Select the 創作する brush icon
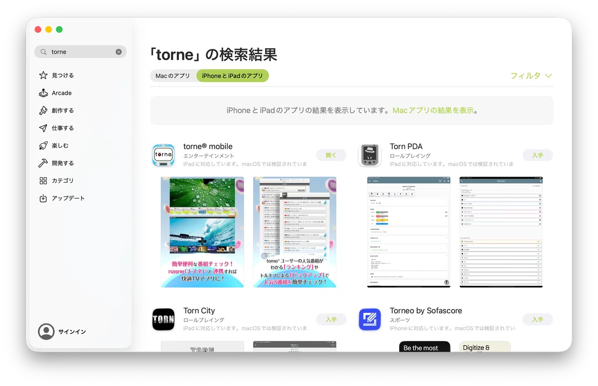Image resolution: width=598 pixels, height=386 pixels. [x=43, y=110]
